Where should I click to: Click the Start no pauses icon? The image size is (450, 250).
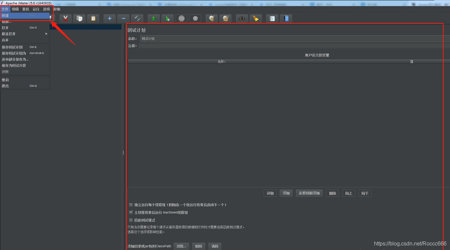coord(167,18)
